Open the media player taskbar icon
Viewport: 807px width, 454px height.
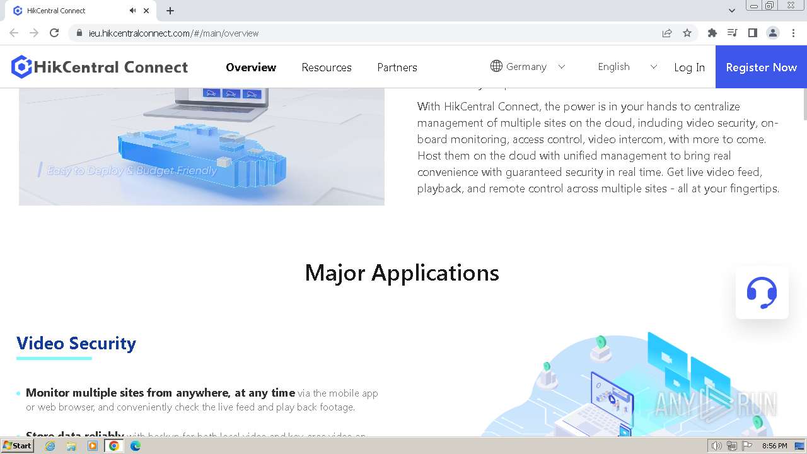[93, 446]
